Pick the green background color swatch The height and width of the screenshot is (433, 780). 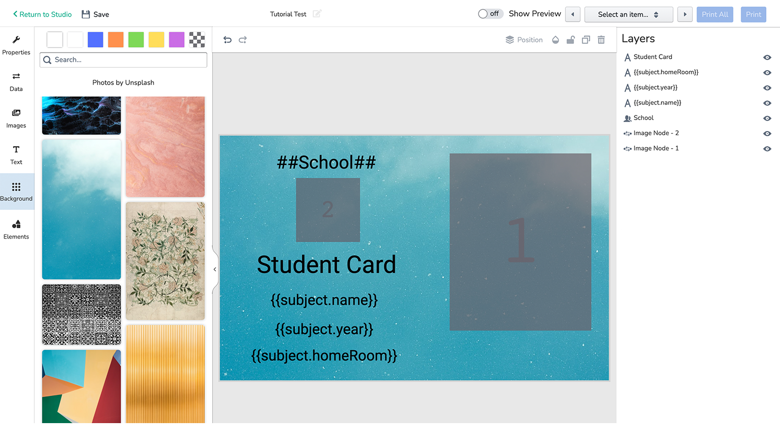coord(136,40)
